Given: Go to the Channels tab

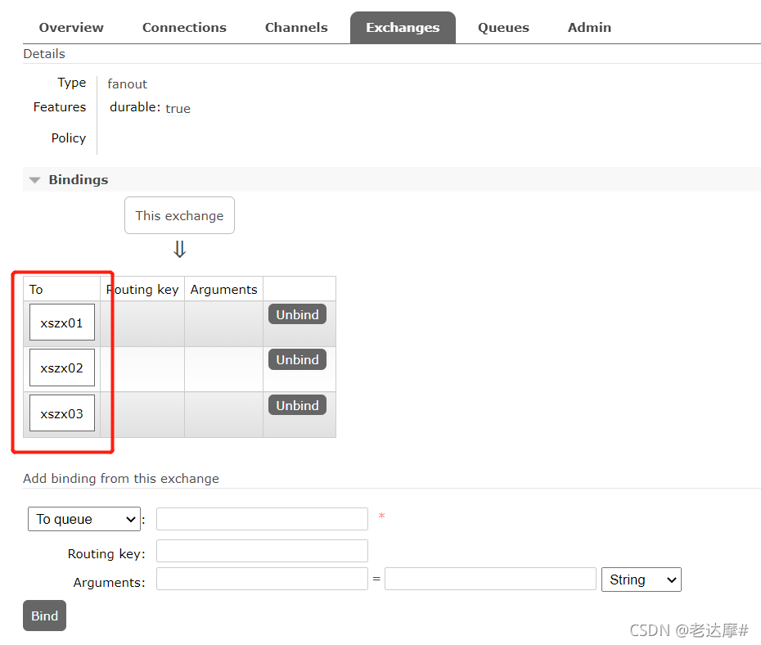Looking at the screenshot, I should pyautogui.click(x=296, y=28).
